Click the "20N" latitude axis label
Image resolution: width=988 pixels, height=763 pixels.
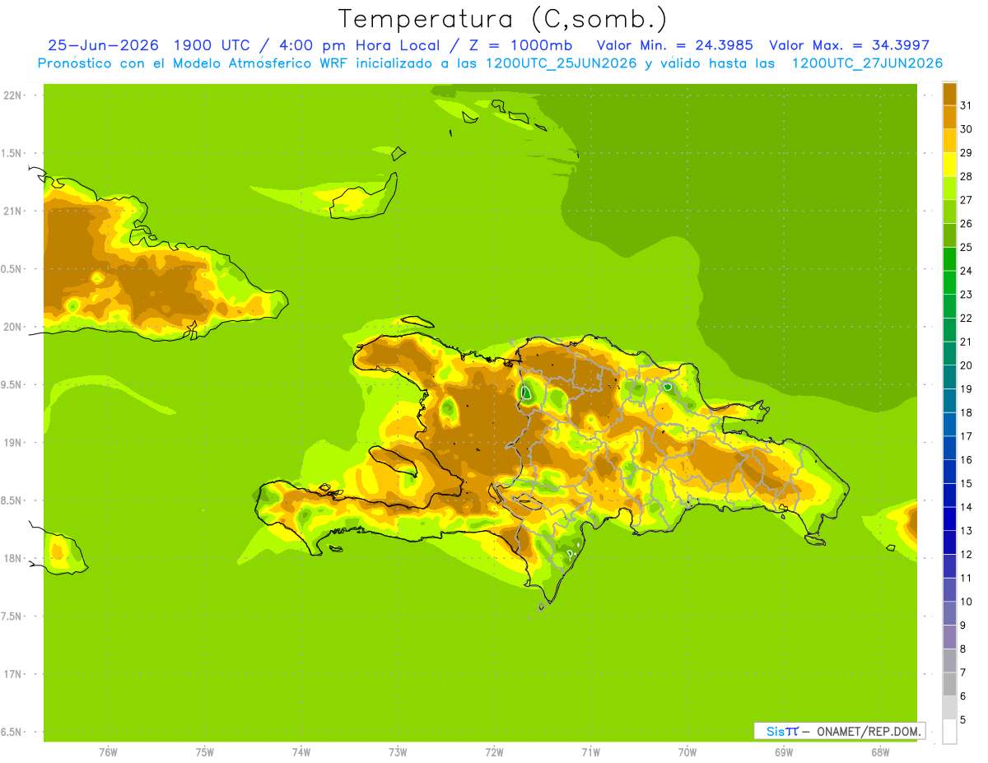pos(13,327)
